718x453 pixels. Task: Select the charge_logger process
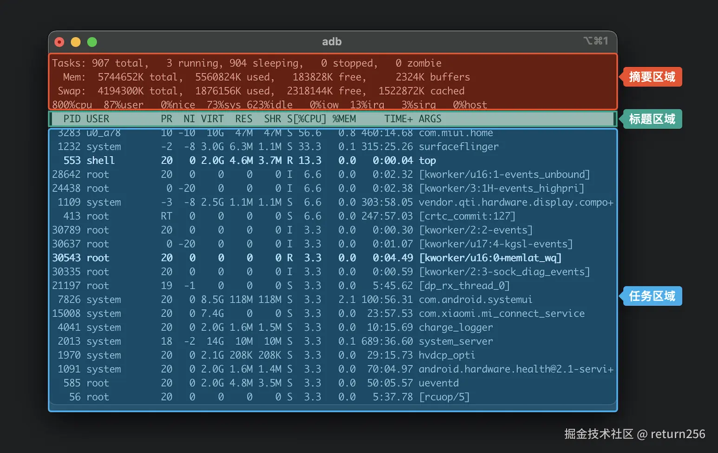456,328
